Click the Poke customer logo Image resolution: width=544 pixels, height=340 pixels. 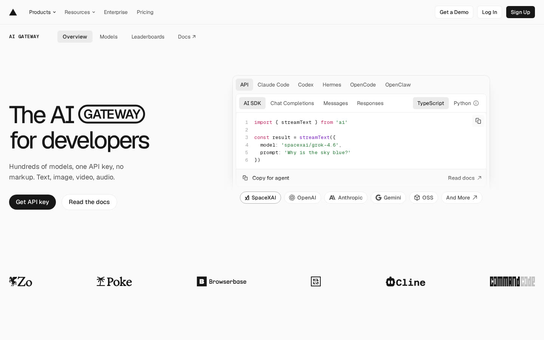114,281
